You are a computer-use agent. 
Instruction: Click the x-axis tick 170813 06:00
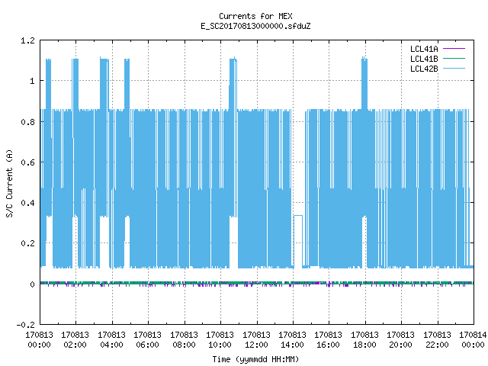[147, 340]
